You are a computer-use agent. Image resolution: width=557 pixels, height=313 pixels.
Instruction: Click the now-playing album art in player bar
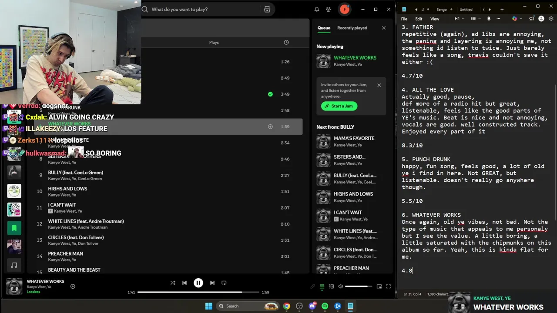14,286
